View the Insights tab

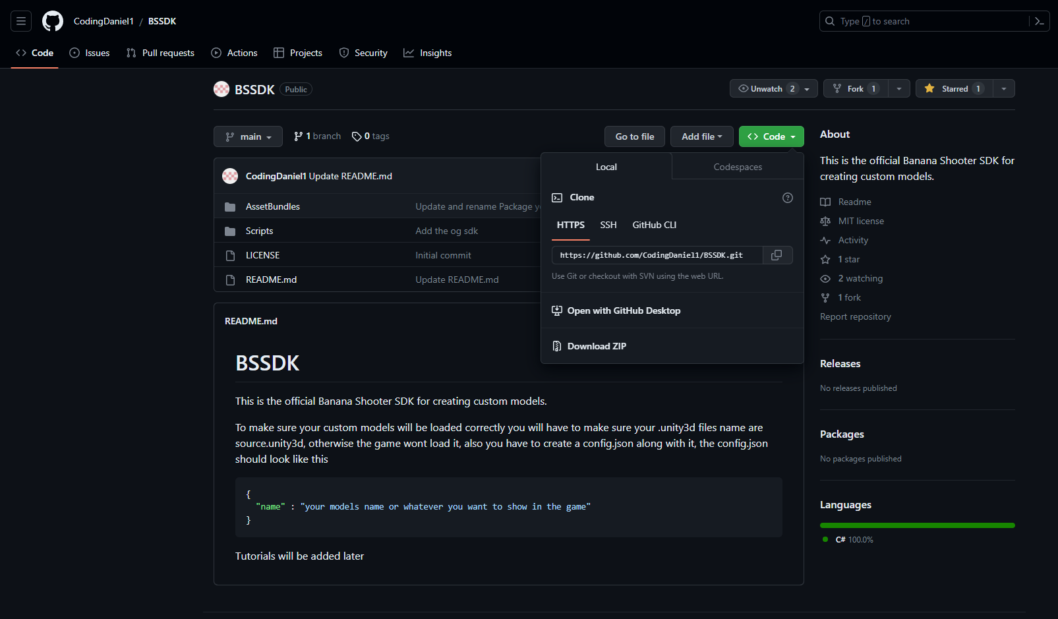coord(428,53)
